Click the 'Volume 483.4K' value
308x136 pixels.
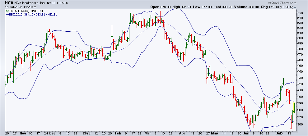[246, 7]
